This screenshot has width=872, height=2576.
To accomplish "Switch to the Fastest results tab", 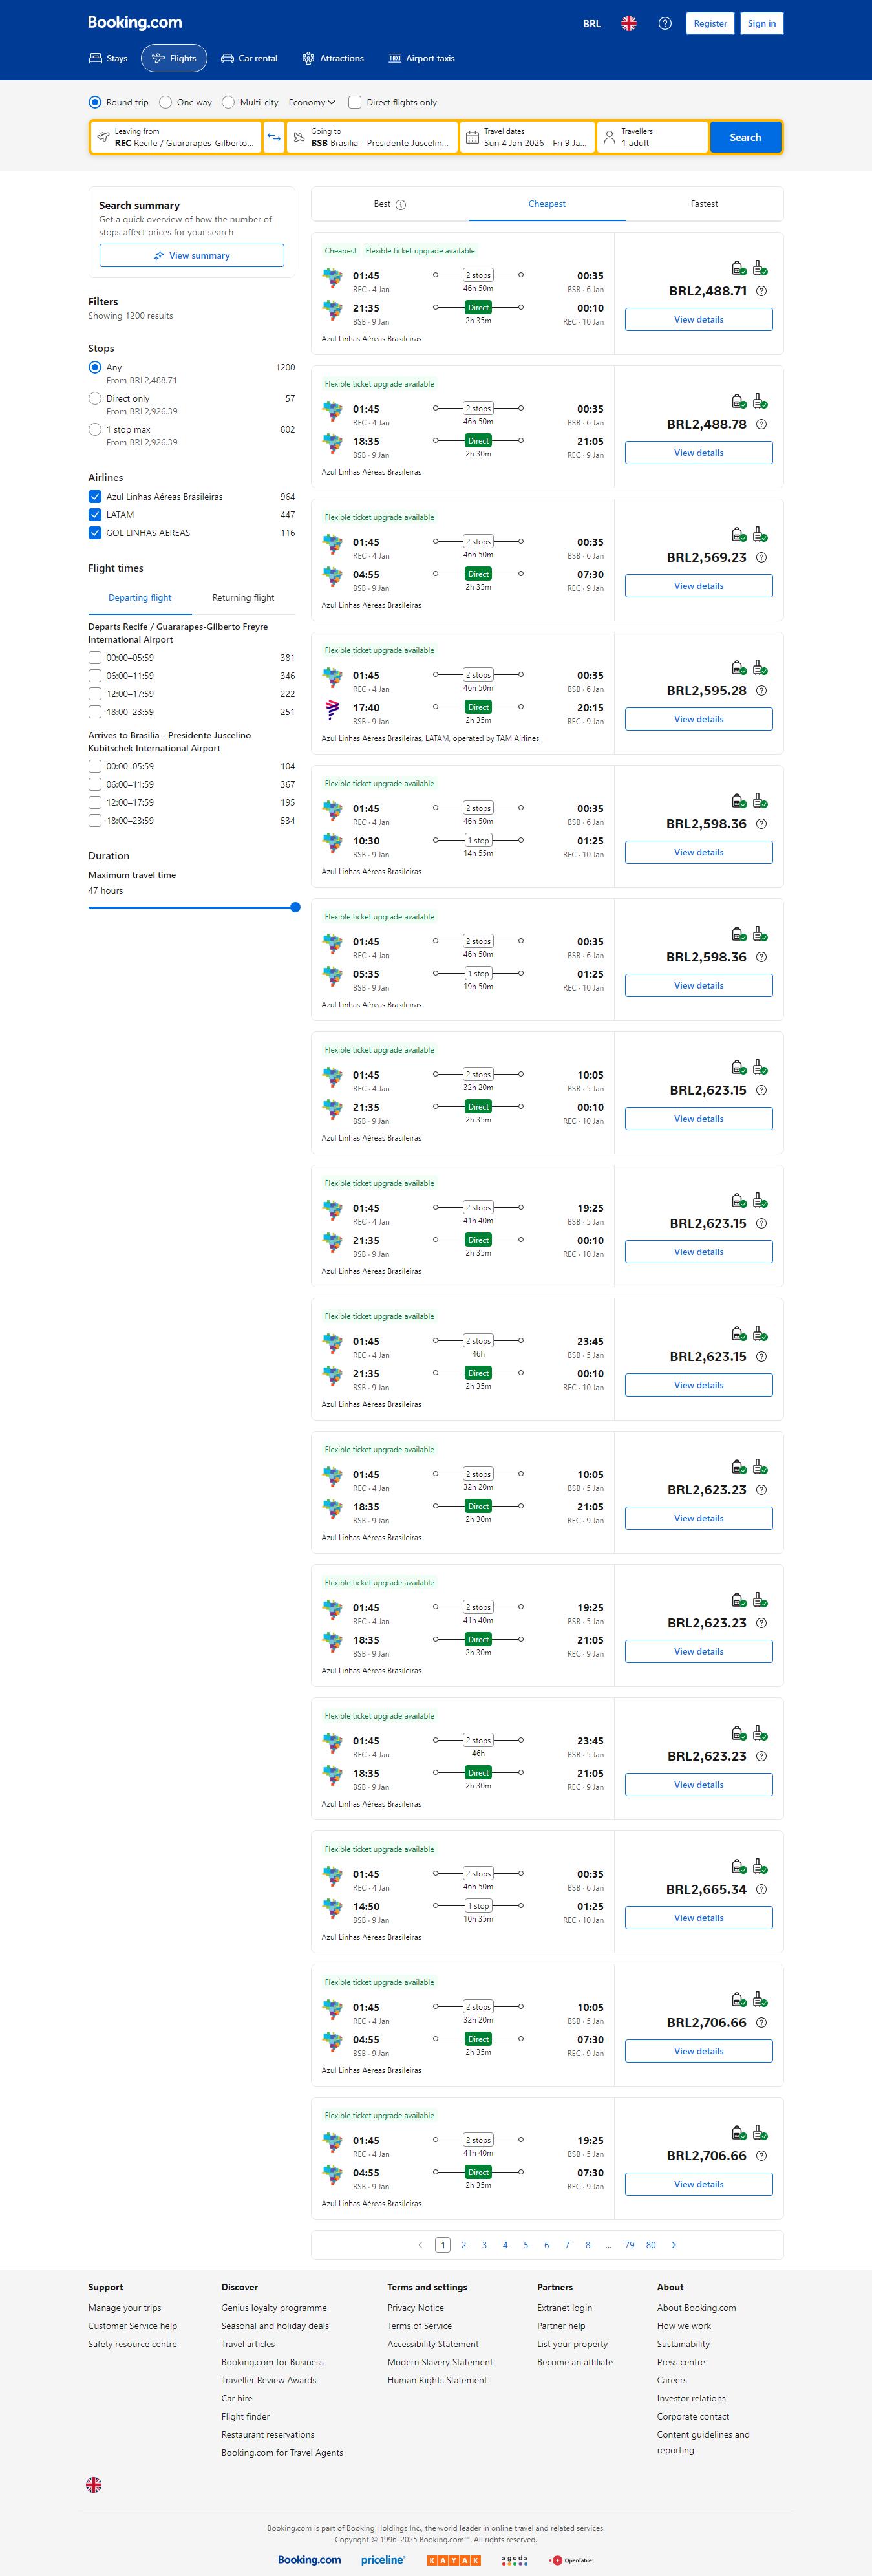I will (x=704, y=204).
